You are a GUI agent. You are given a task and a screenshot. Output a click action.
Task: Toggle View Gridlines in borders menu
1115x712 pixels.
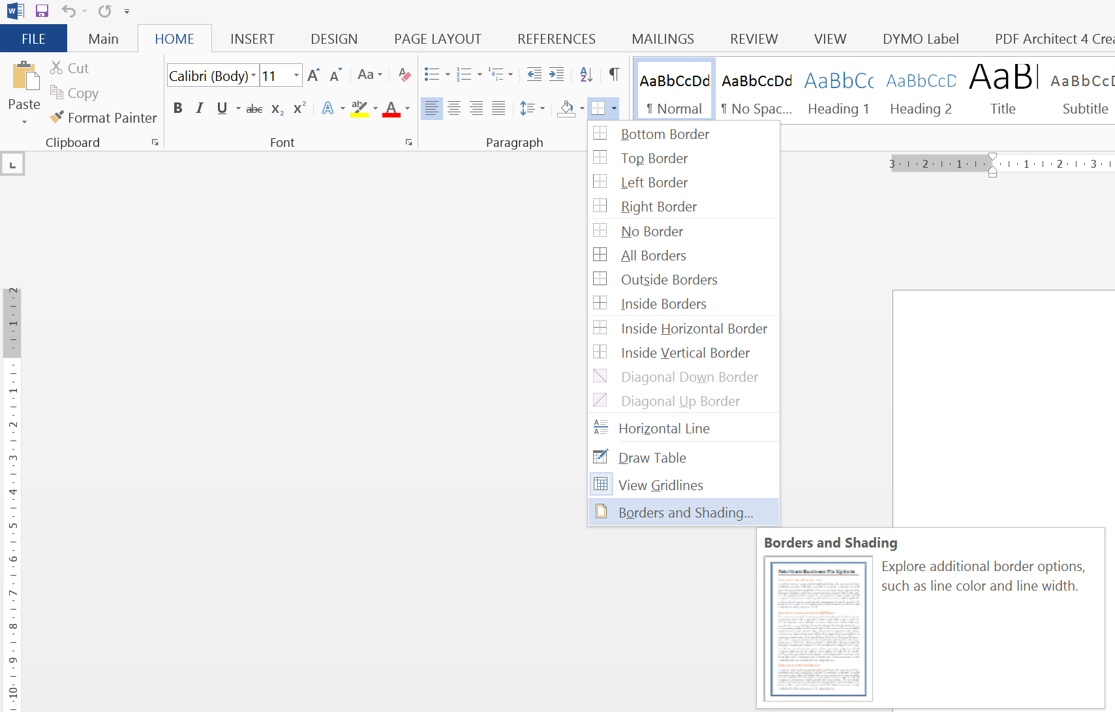684,485
